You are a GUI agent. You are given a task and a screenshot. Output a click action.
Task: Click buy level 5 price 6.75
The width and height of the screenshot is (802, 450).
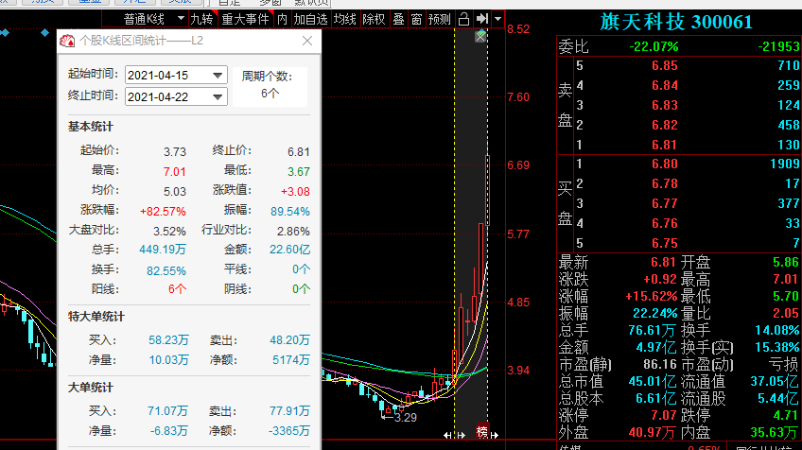(665, 243)
